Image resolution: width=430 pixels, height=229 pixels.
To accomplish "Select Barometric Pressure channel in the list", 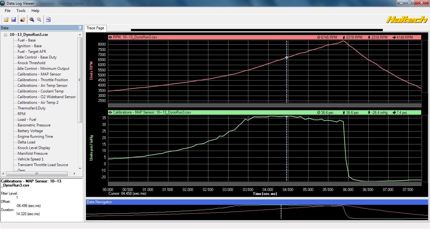I will click(x=34, y=125).
